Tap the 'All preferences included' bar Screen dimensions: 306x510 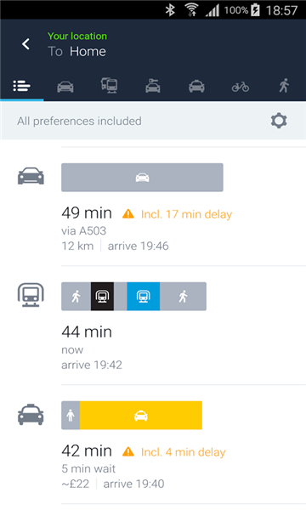pyautogui.click(x=153, y=121)
